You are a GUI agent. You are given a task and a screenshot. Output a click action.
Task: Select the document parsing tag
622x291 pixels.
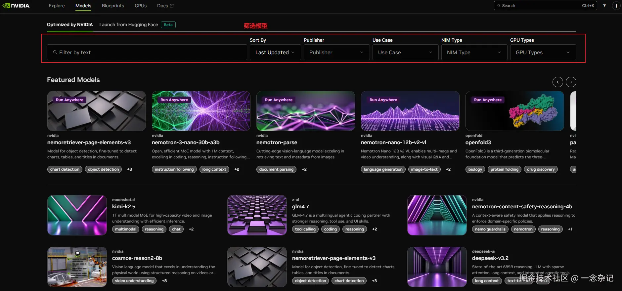pyautogui.click(x=276, y=169)
